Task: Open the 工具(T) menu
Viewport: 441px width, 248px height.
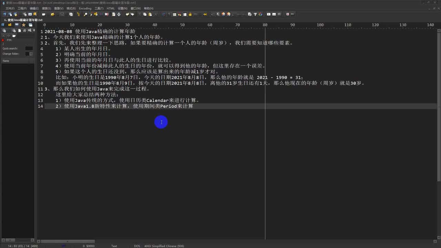Action: [99, 8]
